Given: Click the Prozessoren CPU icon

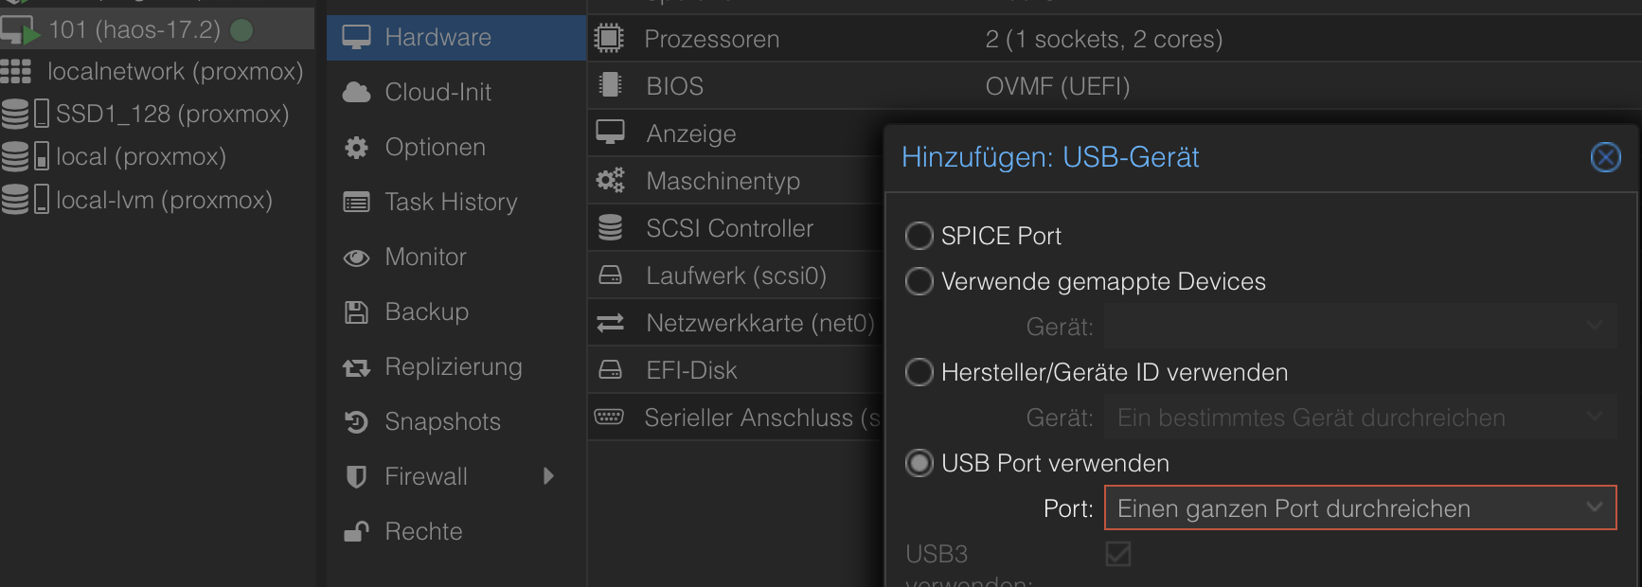Looking at the screenshot, I should [x=609, y=38].
